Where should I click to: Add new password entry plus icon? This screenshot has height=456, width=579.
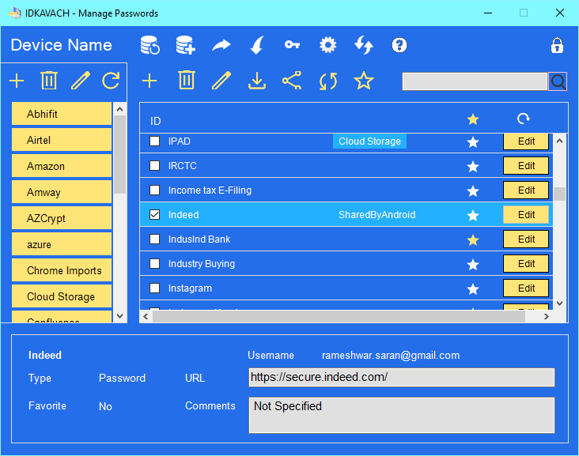point(149,81)
